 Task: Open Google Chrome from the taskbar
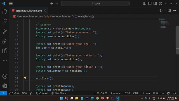[97, 98]
